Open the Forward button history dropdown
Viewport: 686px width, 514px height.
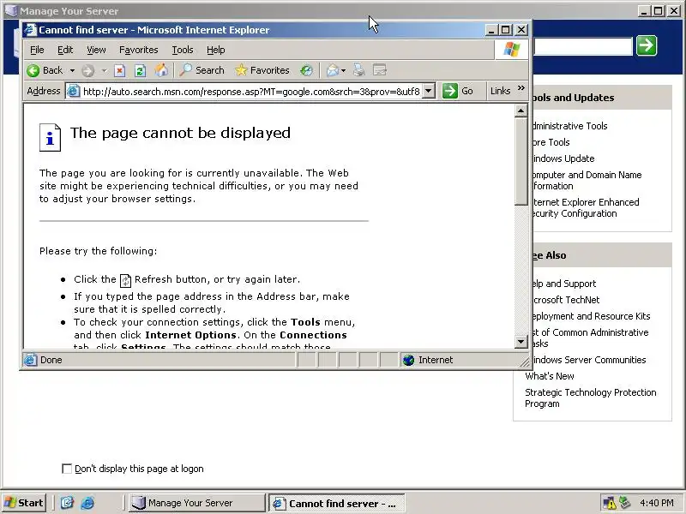coord(104,70)
